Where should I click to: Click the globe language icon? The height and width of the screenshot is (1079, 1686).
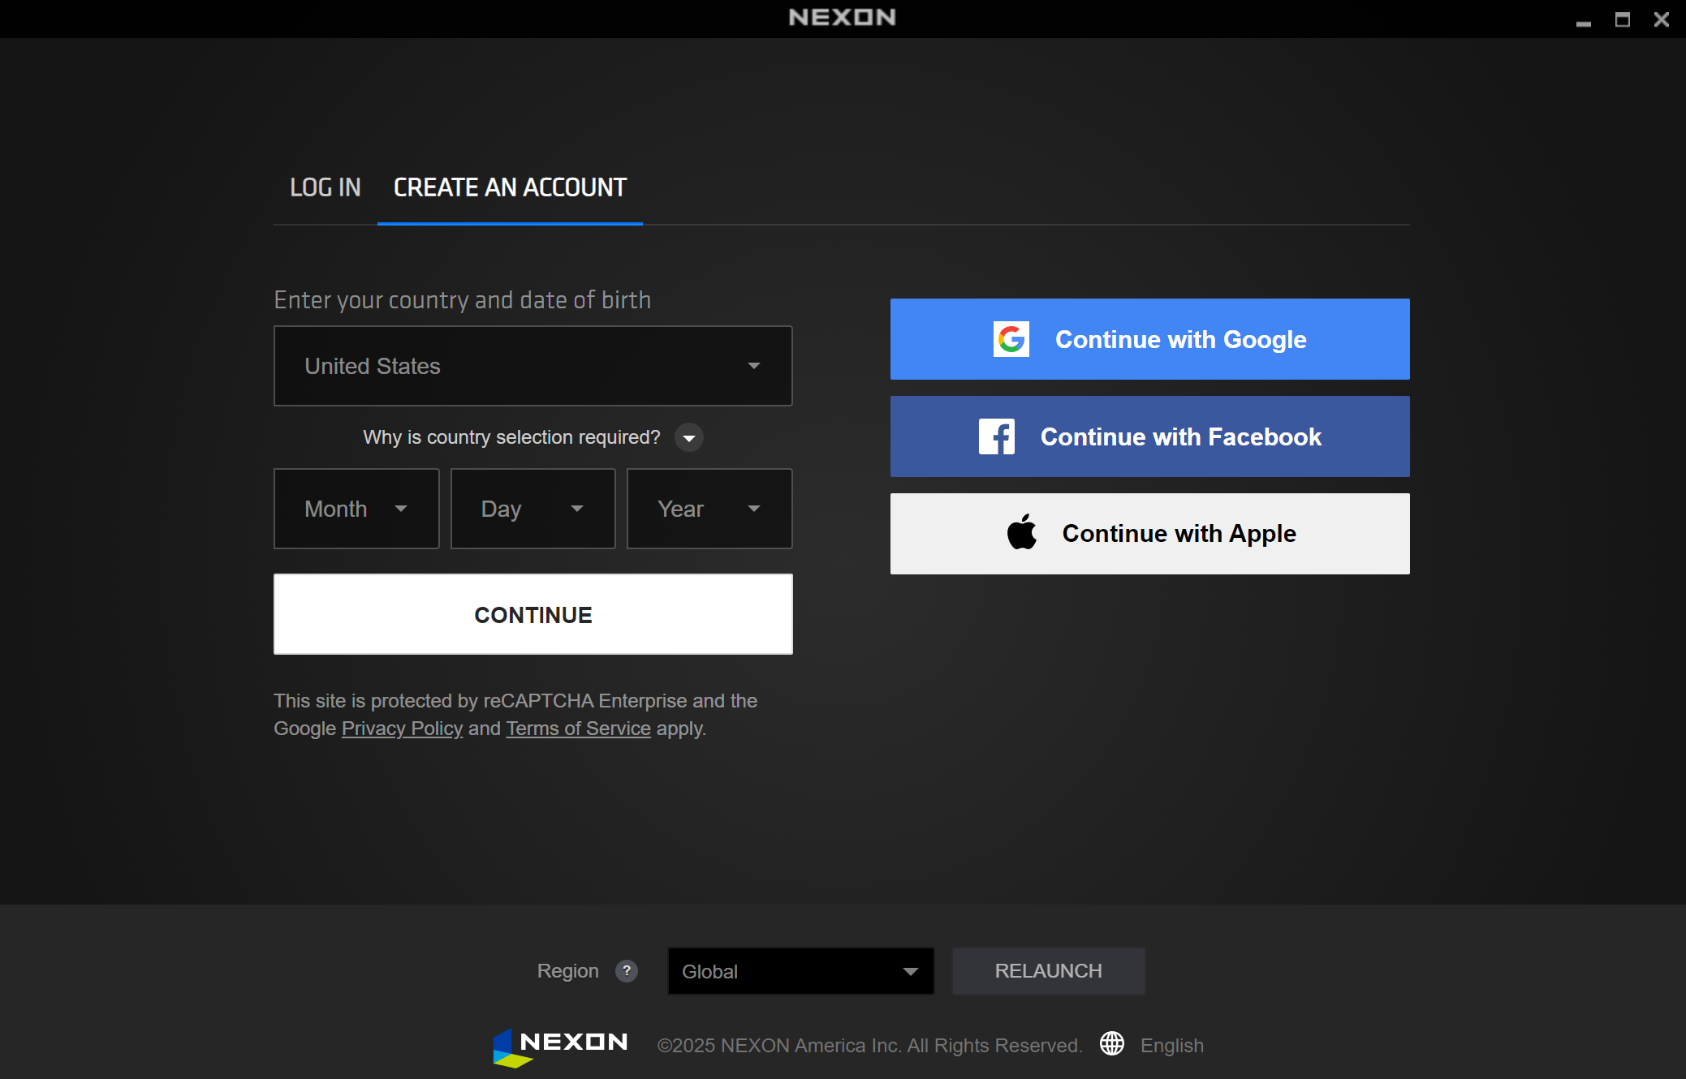click(1111, 1044)
